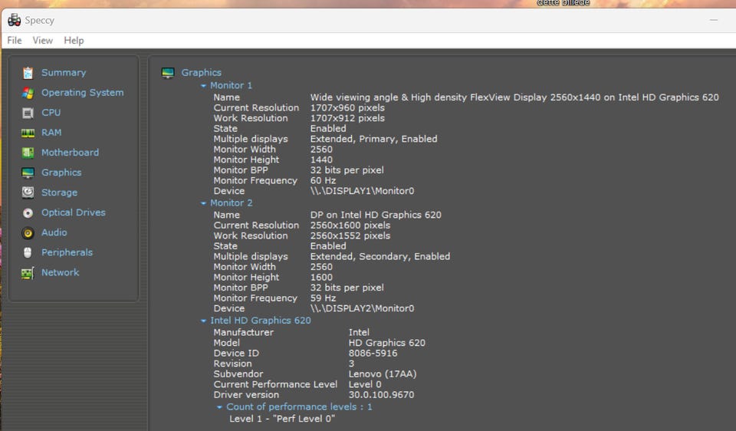736x431 pixels.
Task: Click the Storage hard drive icon
Action: pos(28,192)
